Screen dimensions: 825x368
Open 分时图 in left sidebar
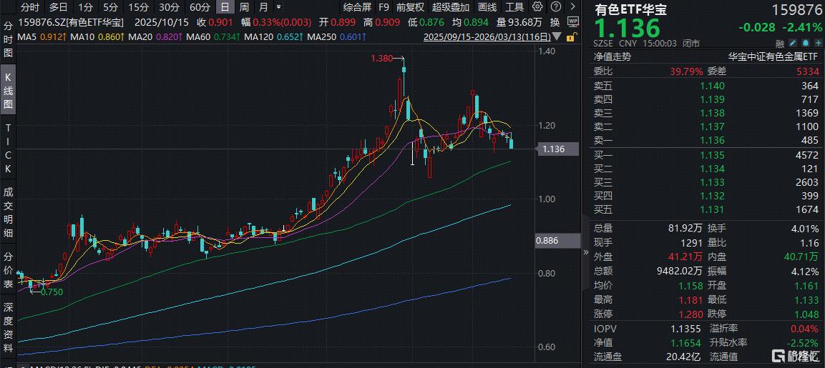click(9, 39)
